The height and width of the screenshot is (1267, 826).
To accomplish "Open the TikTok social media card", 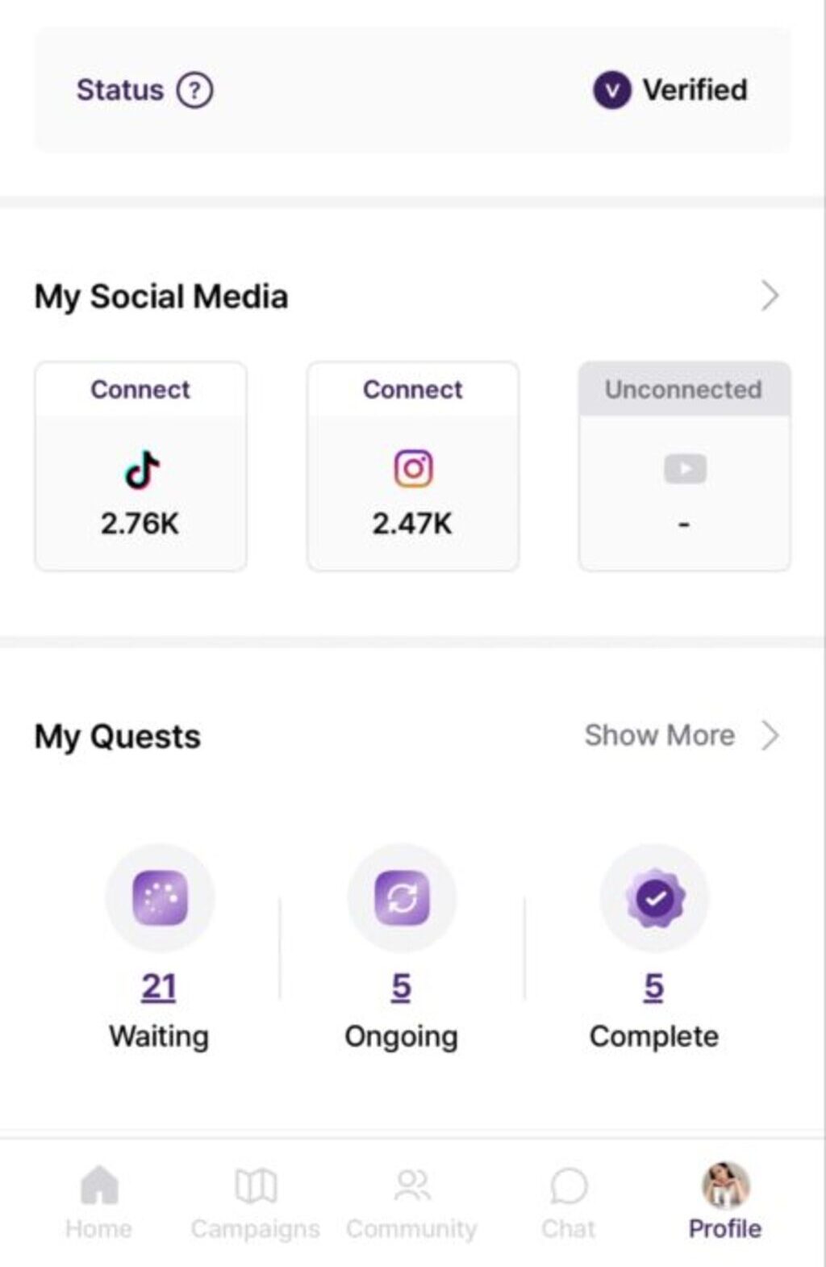I will [140, 466].
